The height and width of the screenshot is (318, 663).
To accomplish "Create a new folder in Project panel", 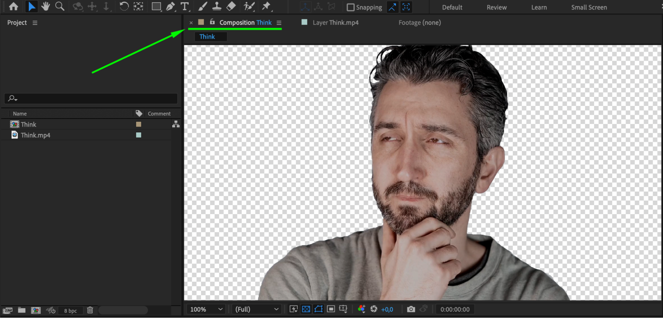I will pos(22,310).
